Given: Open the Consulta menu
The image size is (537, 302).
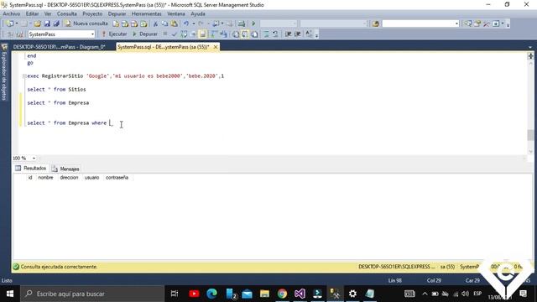Looking at the screenshot, I should tap(67, 13).
